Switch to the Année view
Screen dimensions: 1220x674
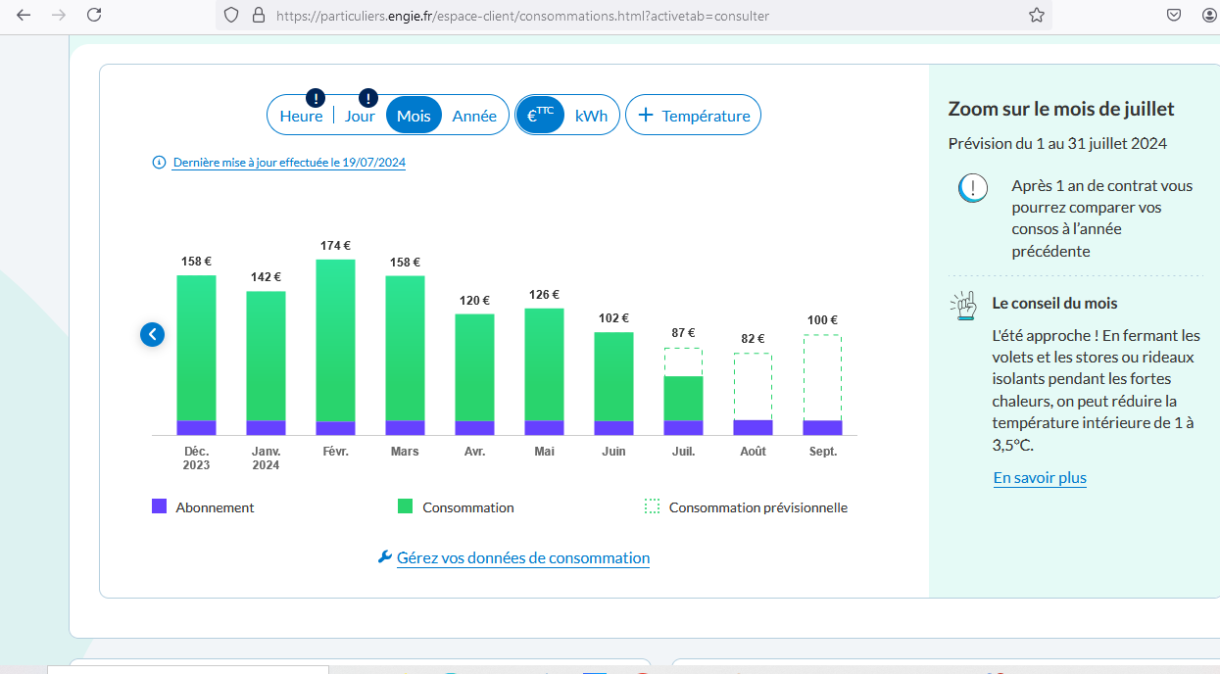tap(474, 116)
